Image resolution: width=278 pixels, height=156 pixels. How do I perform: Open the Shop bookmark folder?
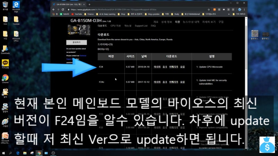(121, 14)
